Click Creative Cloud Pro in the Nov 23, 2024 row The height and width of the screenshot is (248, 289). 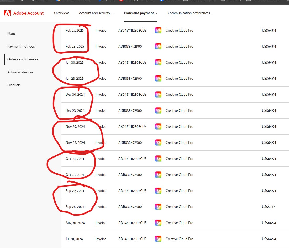coord(179,143)
